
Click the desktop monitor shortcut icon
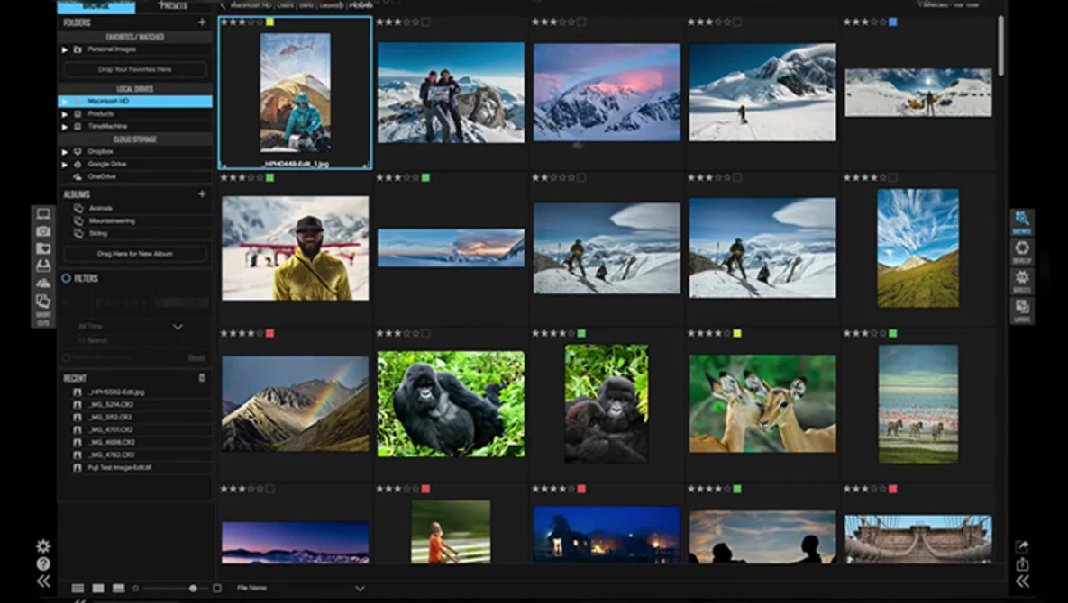pos(43,214)
